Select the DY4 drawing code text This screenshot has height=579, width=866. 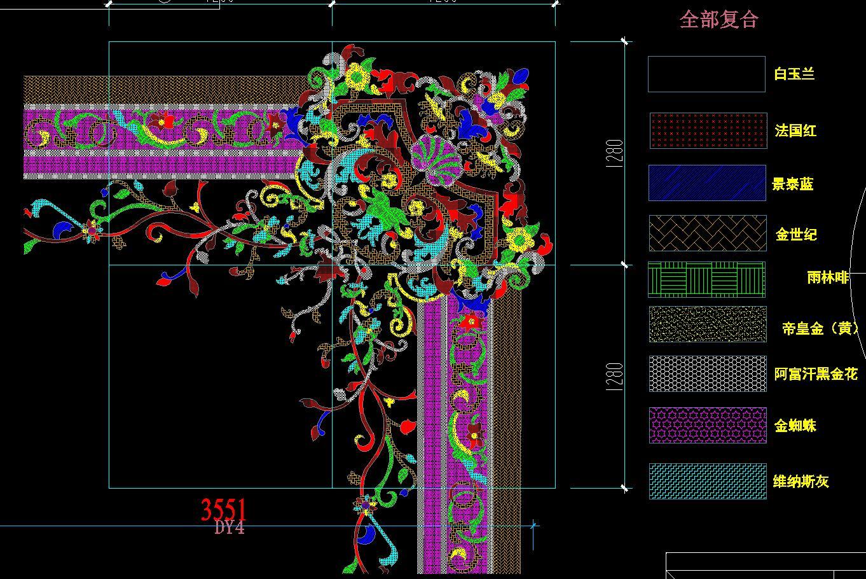point(230,527)
